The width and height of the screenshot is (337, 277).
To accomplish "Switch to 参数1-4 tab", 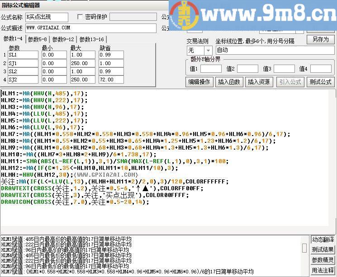I will [13, 39].
